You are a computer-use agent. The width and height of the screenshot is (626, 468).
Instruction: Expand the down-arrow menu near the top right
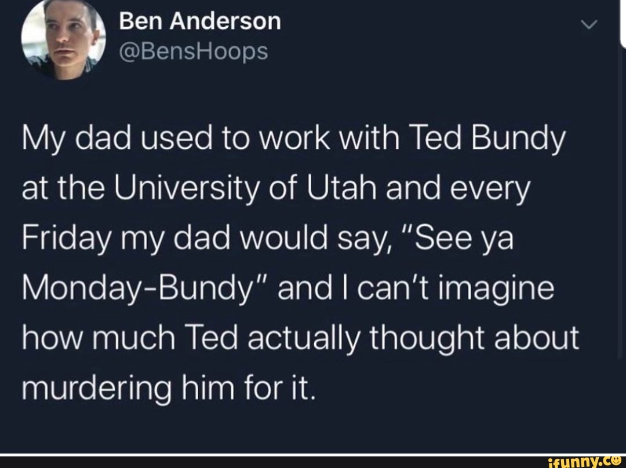click(x=589, y=24)
